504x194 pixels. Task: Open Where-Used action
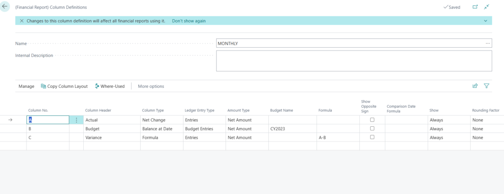tap(110, 86)
